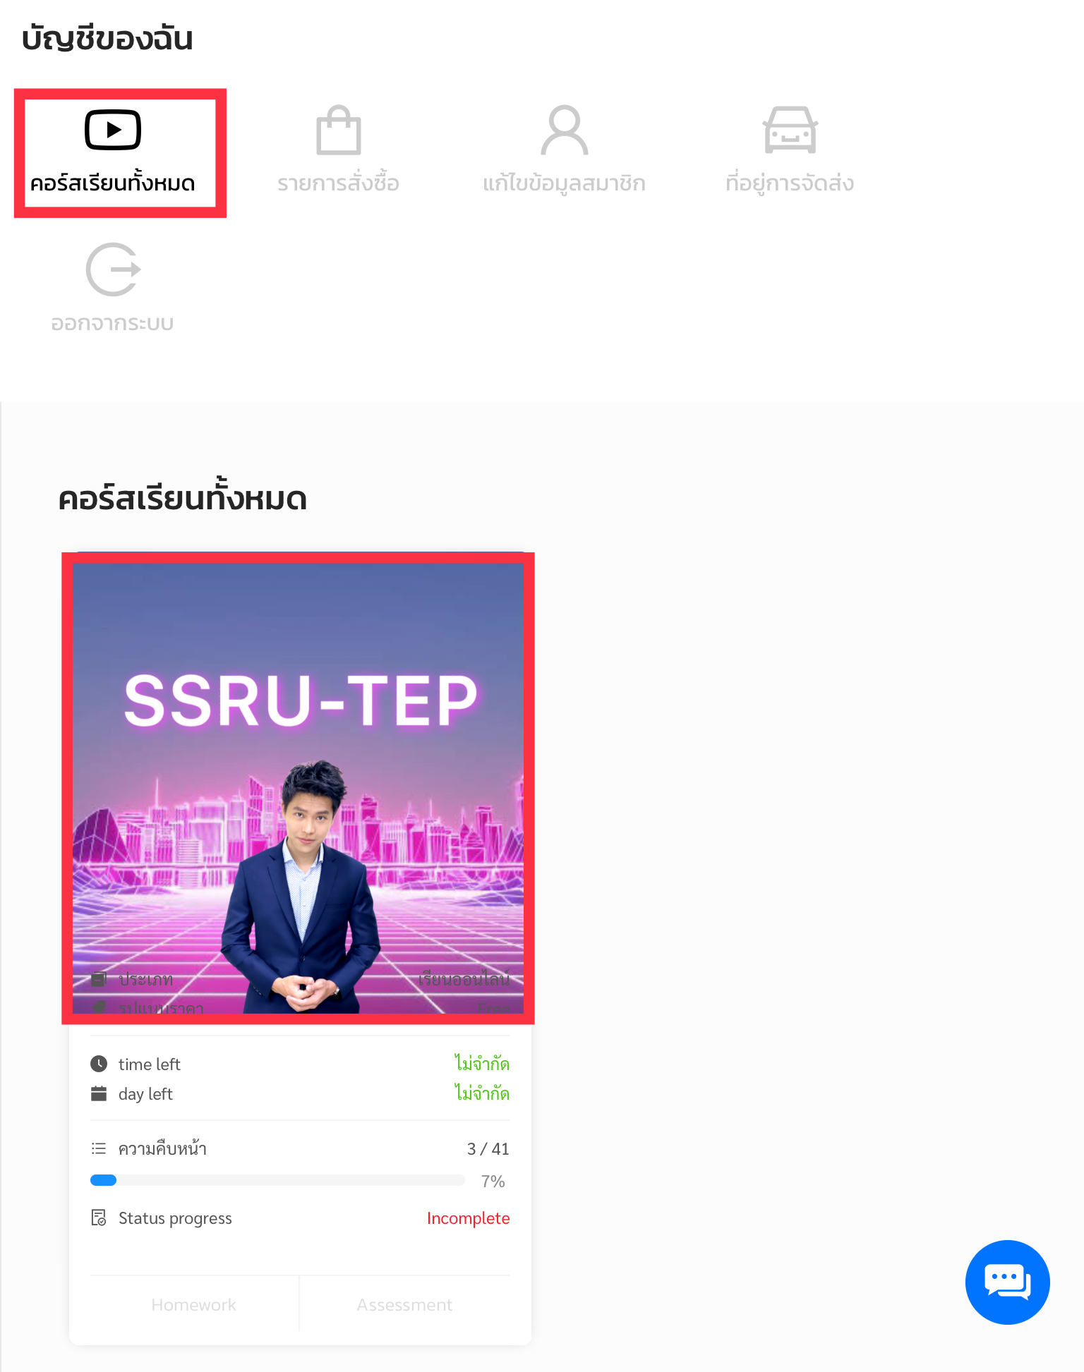Click the clock icon beside time left
This screenshot has height=1372, width=1084.
click(99, 1064)
